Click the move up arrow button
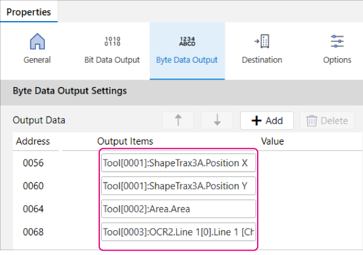363x255 pixels. (178, 120)
